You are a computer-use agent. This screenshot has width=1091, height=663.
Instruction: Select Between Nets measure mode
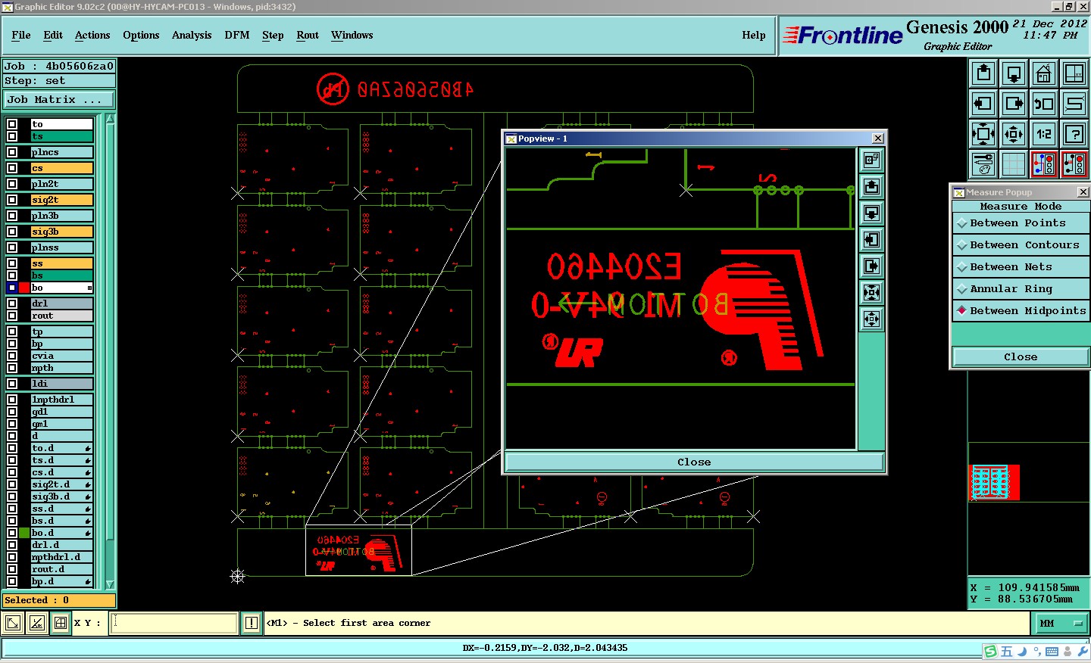pyautogui.click(x=1021, y=267)
